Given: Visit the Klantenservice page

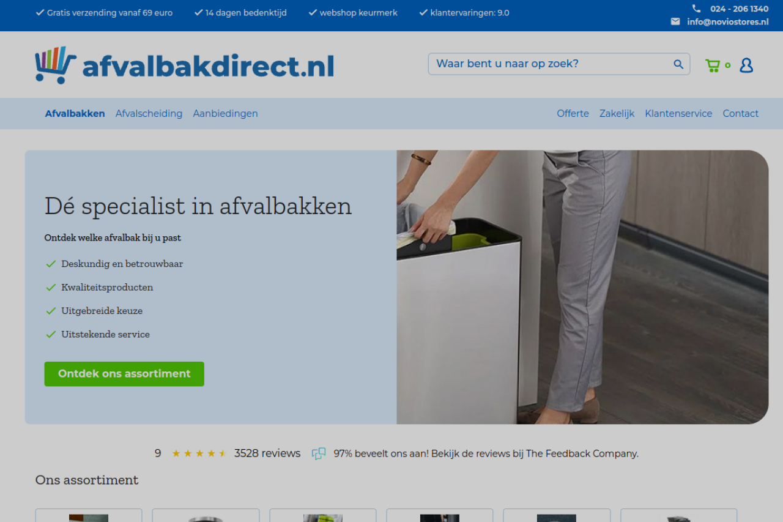Looking at the screenshot, I should (x=678, y=113).
